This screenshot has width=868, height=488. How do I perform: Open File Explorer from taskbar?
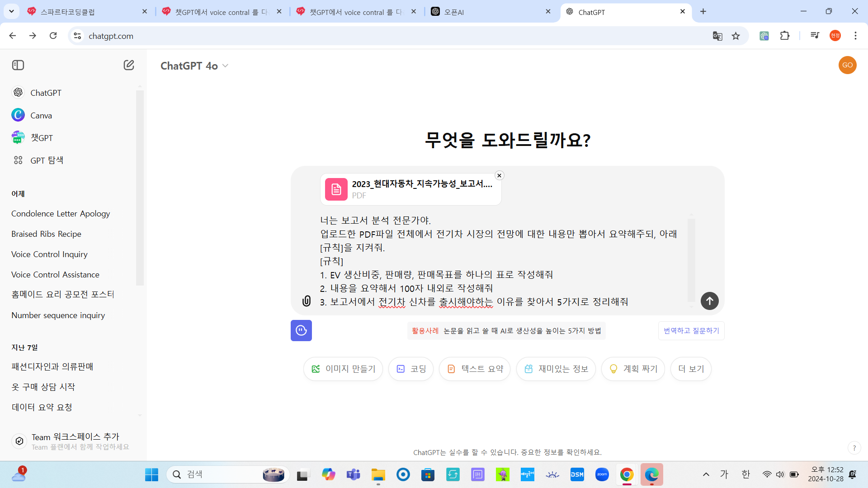tap(378, 474)
